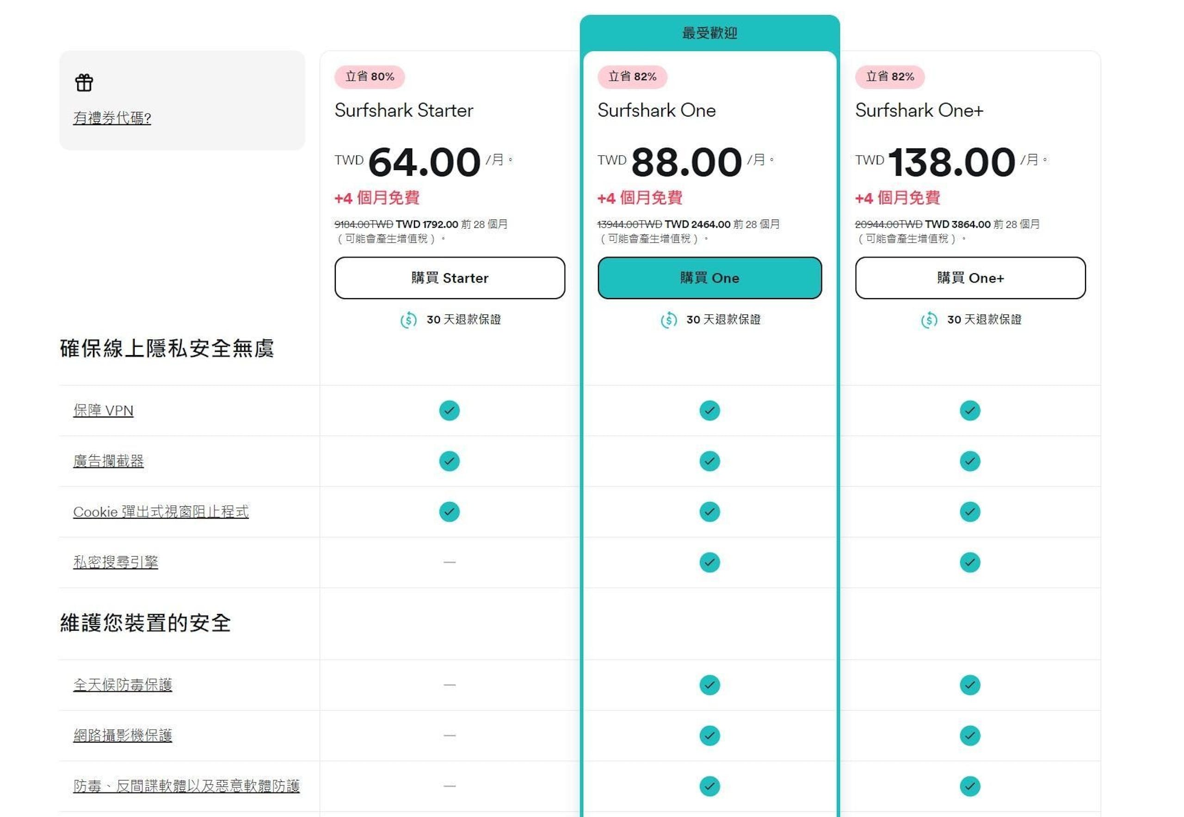
Task: Click +4 個月免費 under One price
Action: pos(640,197)
